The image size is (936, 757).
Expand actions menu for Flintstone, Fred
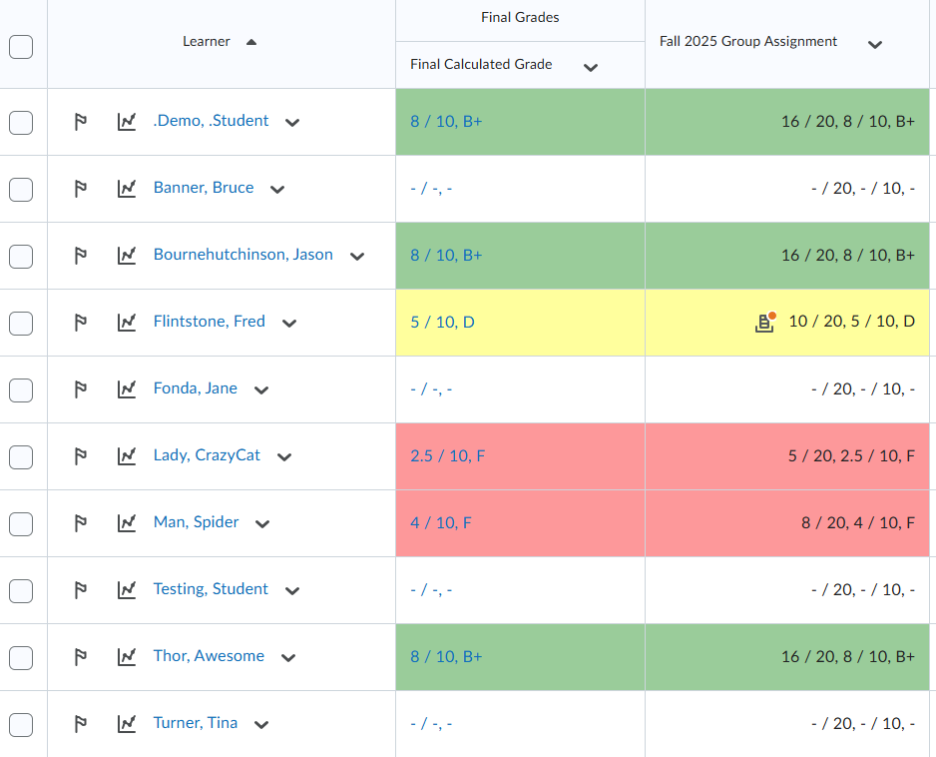pos(289,324)
